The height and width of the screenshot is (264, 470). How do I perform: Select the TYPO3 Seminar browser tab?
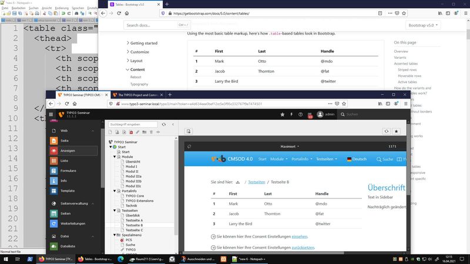point(80,95)
